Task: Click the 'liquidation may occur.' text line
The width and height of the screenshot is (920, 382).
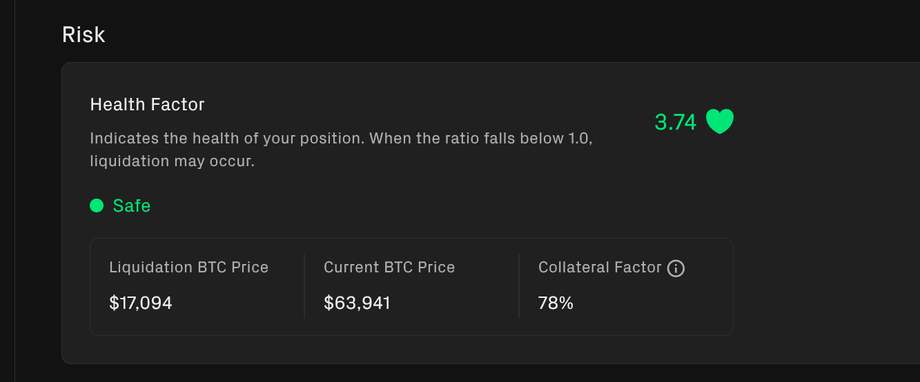Action: [173, 161]
